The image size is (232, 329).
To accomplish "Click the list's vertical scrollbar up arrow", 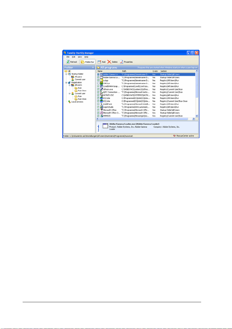I will point(197,71).
